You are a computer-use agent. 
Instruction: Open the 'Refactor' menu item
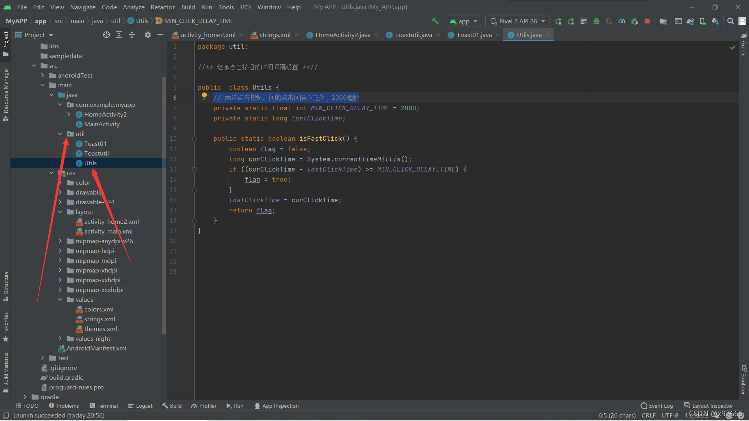coord(163,7)
